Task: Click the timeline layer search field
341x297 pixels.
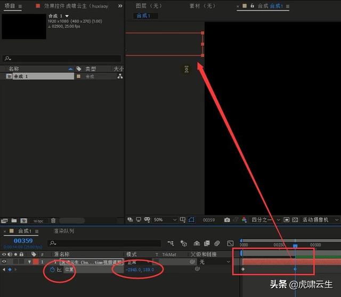Action: (x=104, y=243)
